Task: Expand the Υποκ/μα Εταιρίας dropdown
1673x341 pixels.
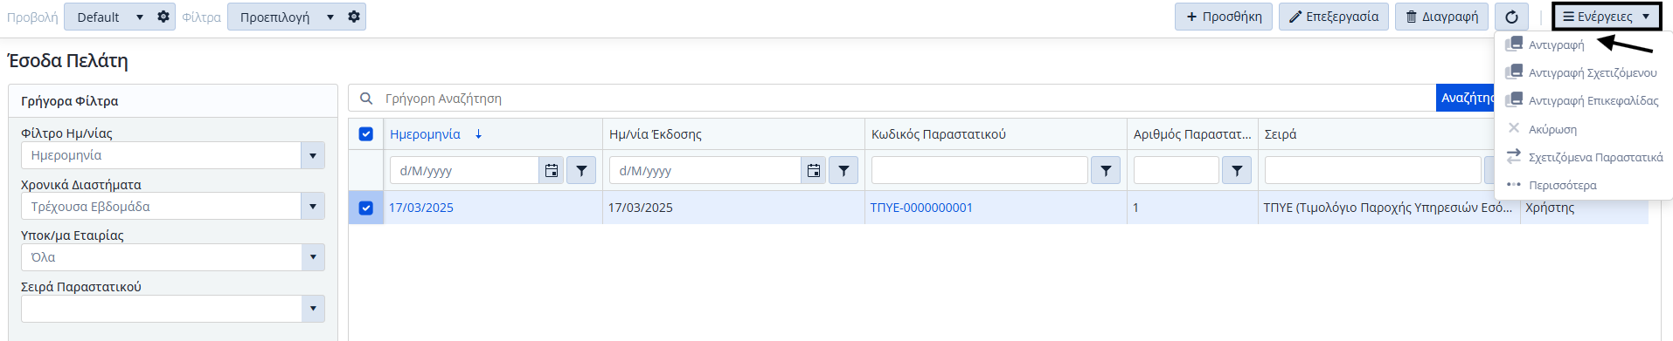Action: coord(313,257)
